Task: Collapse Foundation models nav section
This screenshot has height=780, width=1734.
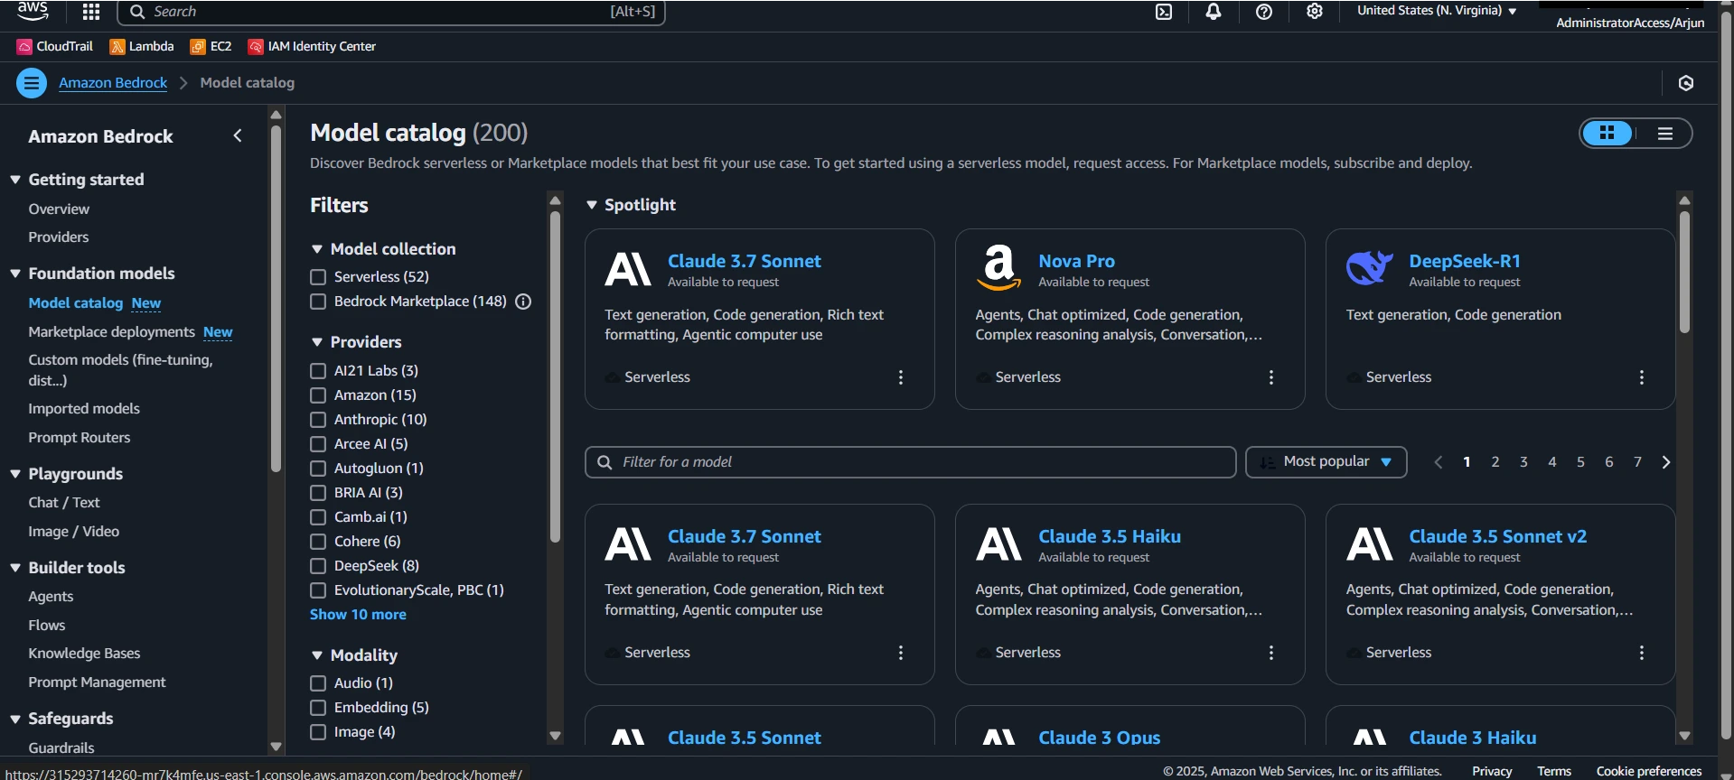Action: click(15, 274)
